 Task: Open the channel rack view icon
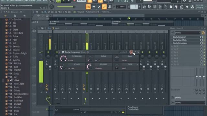[155, 7]
